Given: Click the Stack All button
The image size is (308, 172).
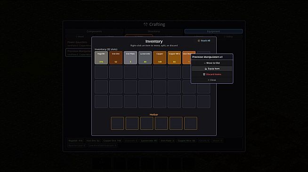Looking at the screenshot, I should click(x=204, y=40).
